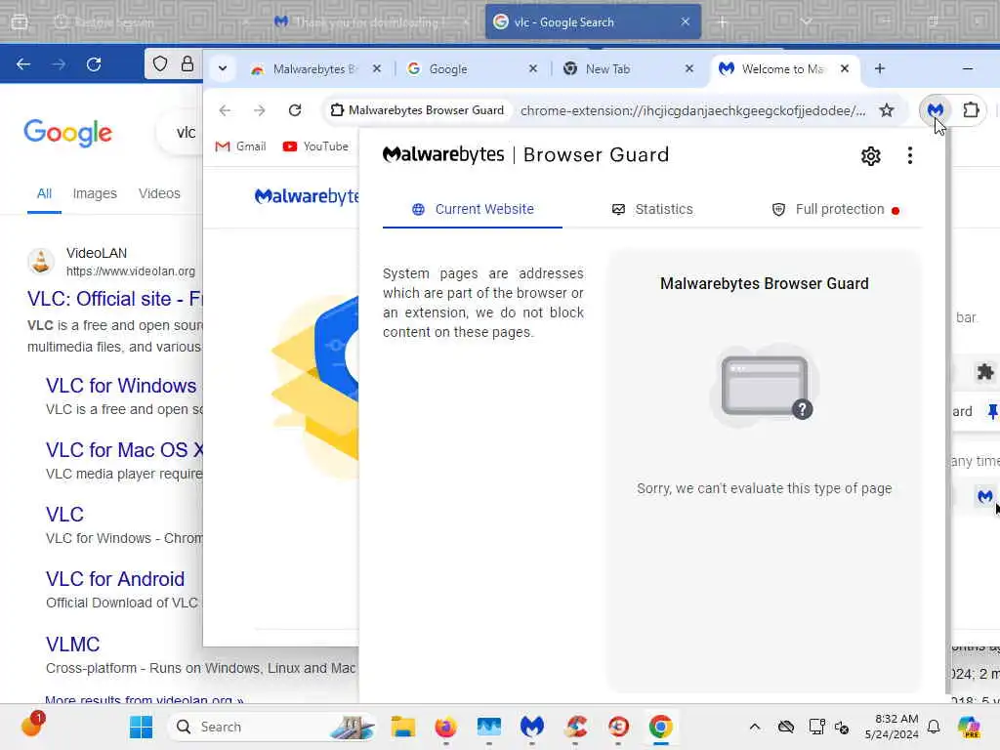Click Google logo in Firefox window
The image size is (1000, 750).
click(x=67, y=133)
